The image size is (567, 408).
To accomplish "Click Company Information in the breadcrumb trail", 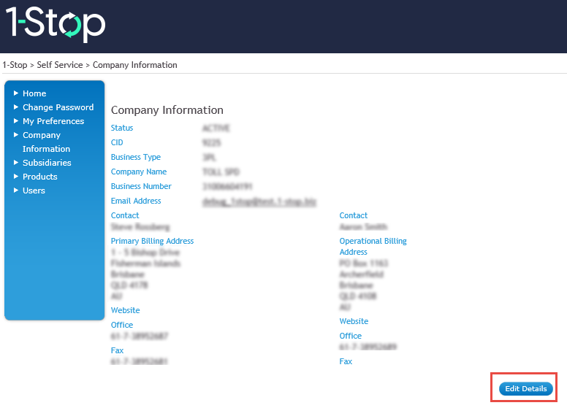I will pos(134,65).
